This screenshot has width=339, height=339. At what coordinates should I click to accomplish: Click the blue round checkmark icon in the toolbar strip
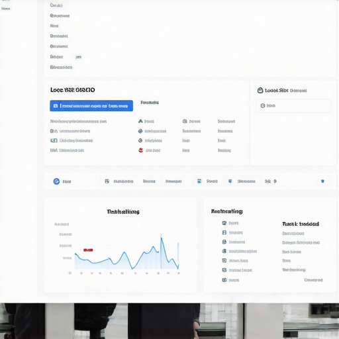(56, 181)
